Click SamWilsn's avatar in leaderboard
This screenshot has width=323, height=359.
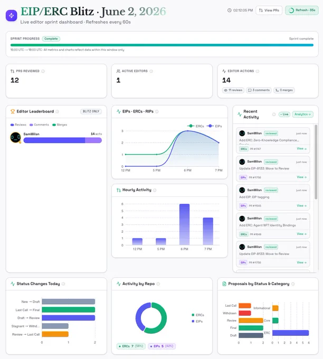15,138
